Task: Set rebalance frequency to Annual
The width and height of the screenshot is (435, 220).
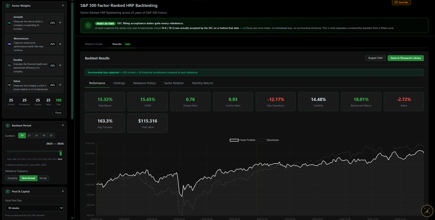Action: tap(43, 178)
